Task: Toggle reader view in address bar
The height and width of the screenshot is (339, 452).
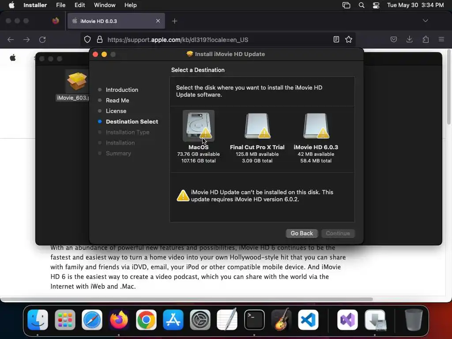Action: tap(336, 39)
